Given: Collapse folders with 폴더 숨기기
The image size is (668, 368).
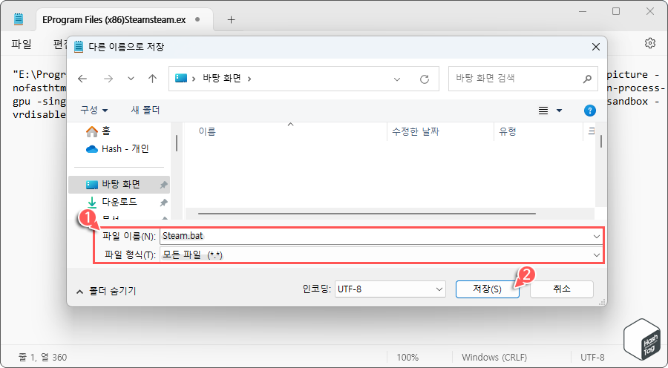Looking at the screenshot, I should [106, 292].
